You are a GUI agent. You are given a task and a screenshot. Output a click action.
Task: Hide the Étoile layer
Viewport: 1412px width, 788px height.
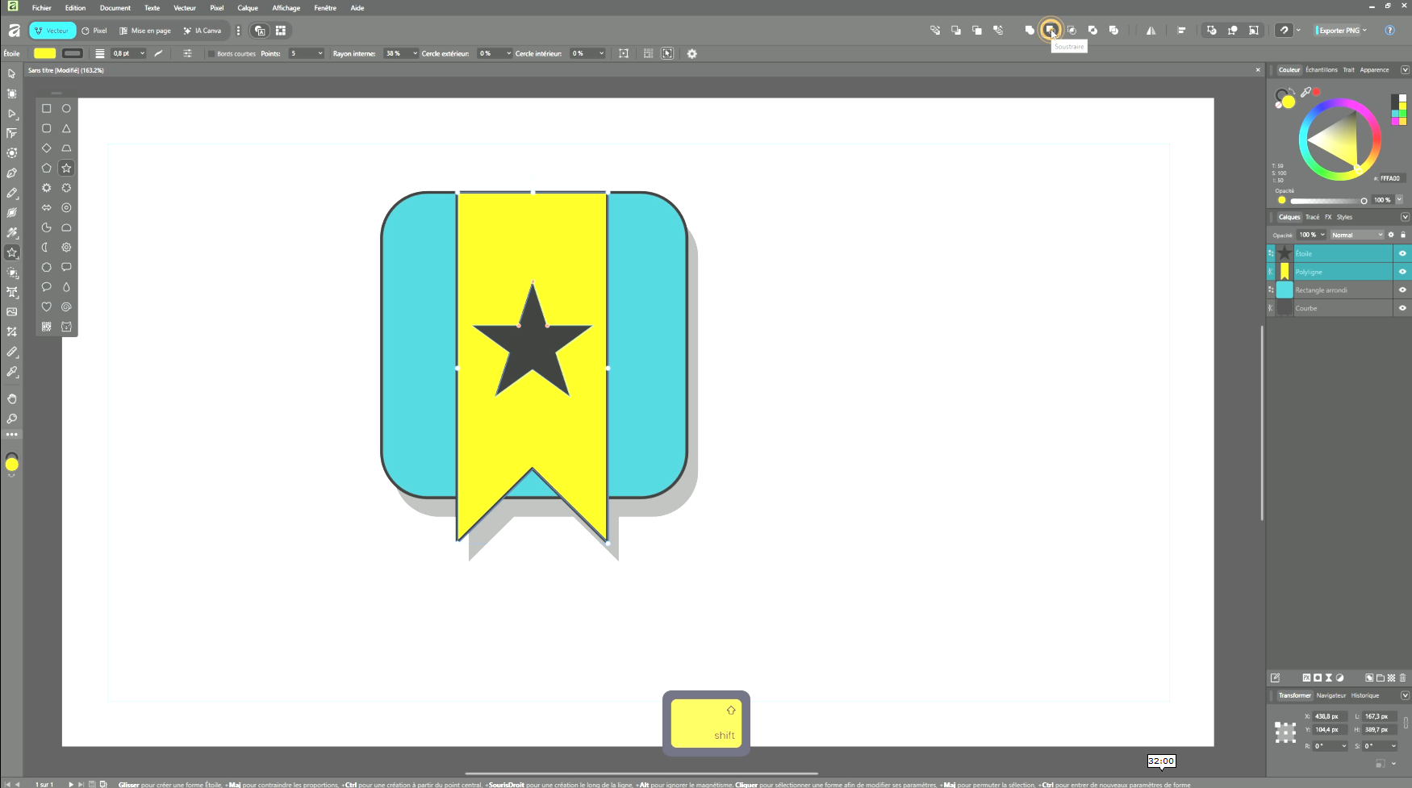pos(1402,253)
